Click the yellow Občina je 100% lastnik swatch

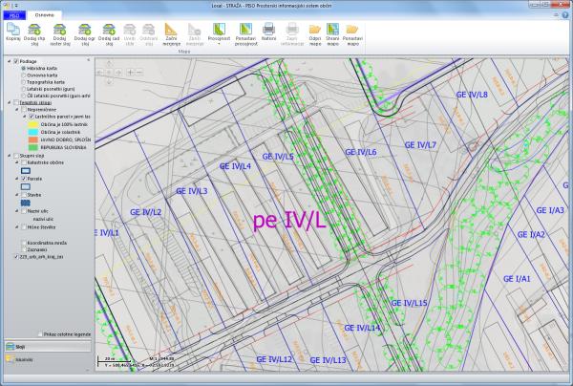pyautogui.click(x=31, y=125)
